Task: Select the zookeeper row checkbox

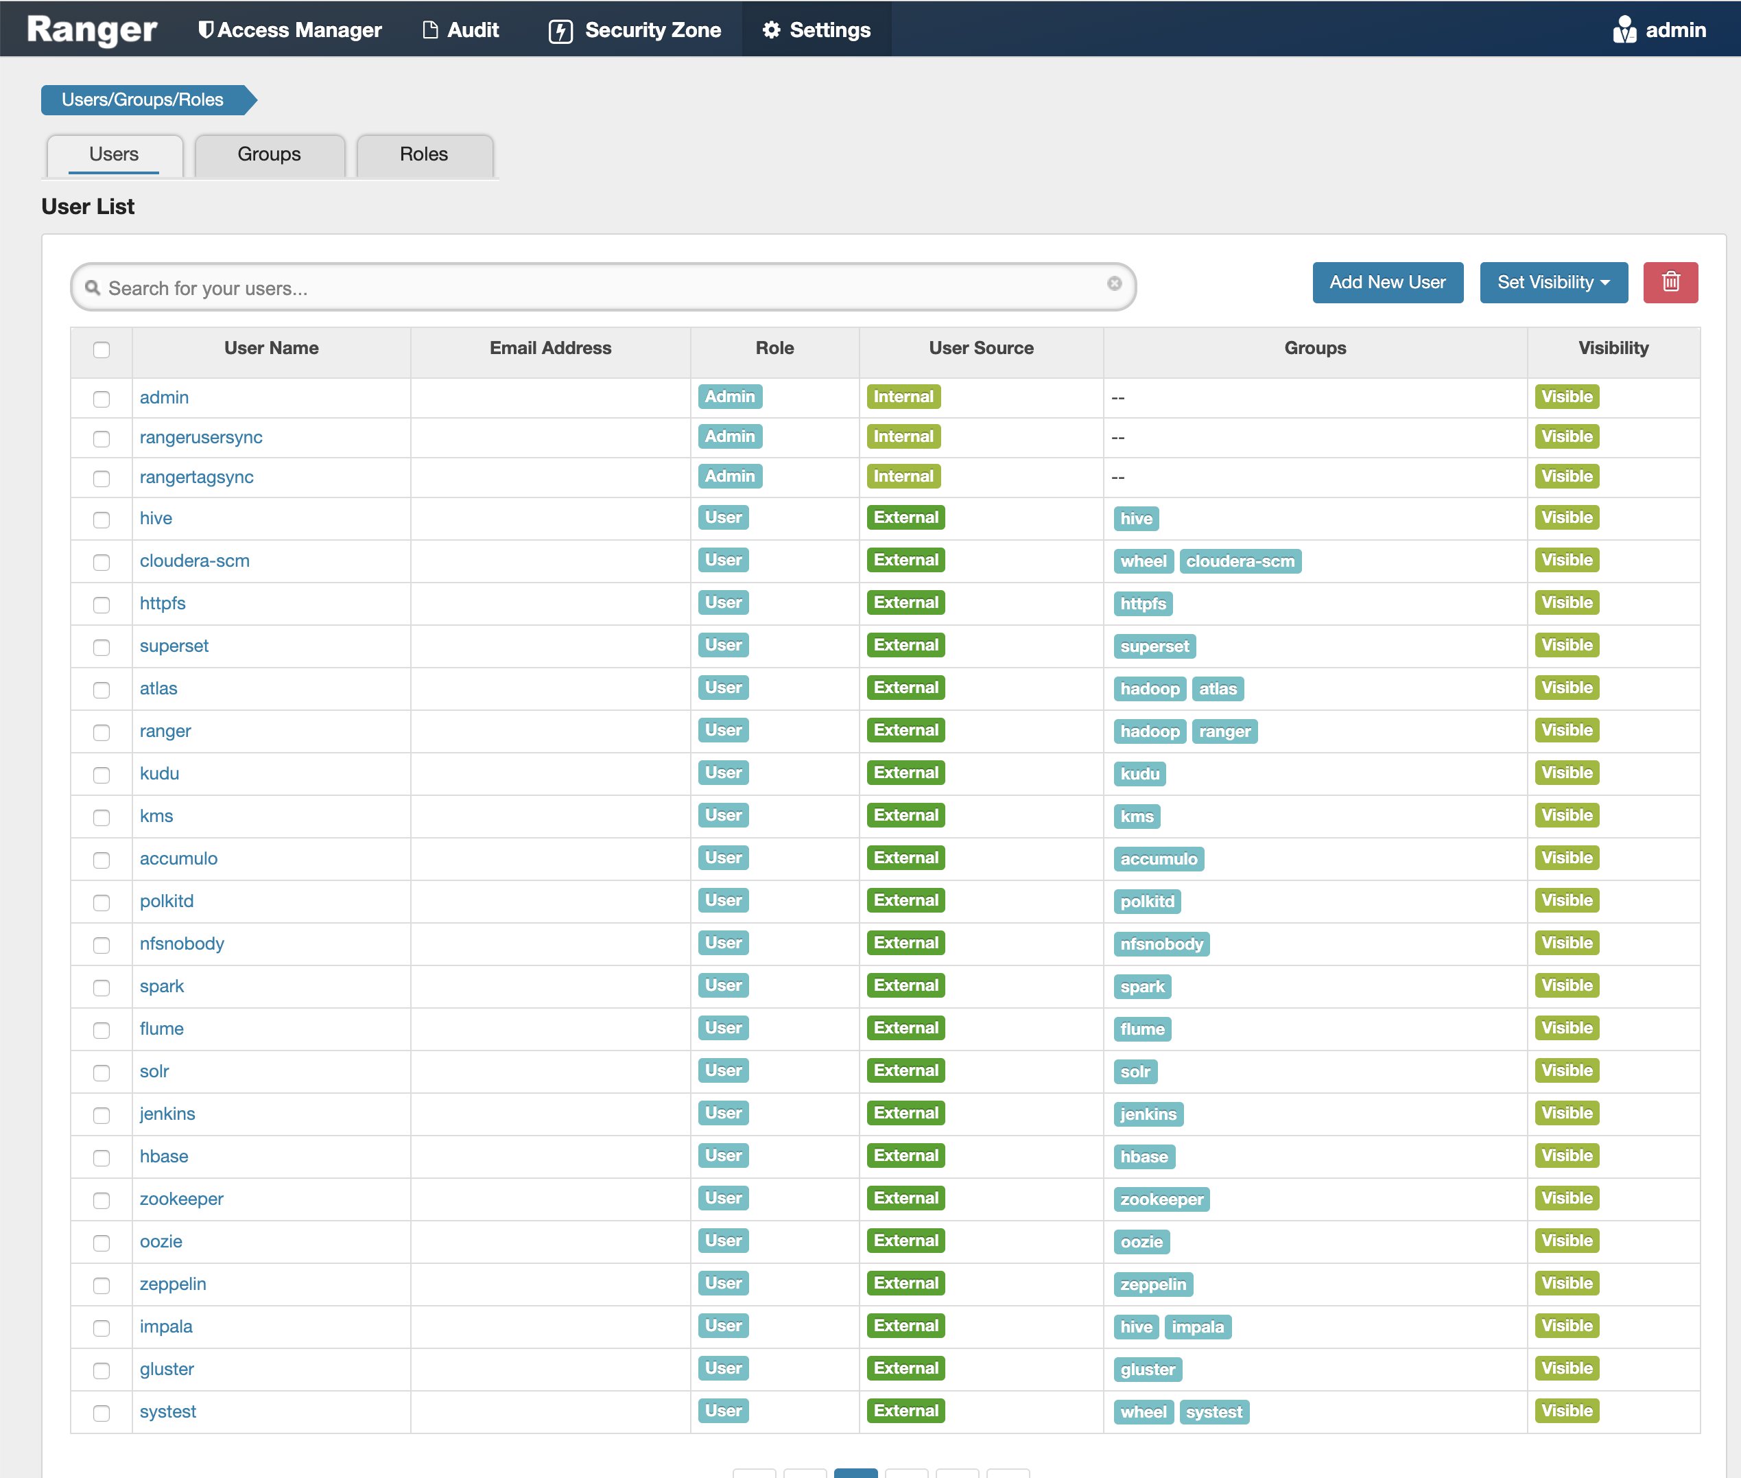Action: click(102, 1200)
